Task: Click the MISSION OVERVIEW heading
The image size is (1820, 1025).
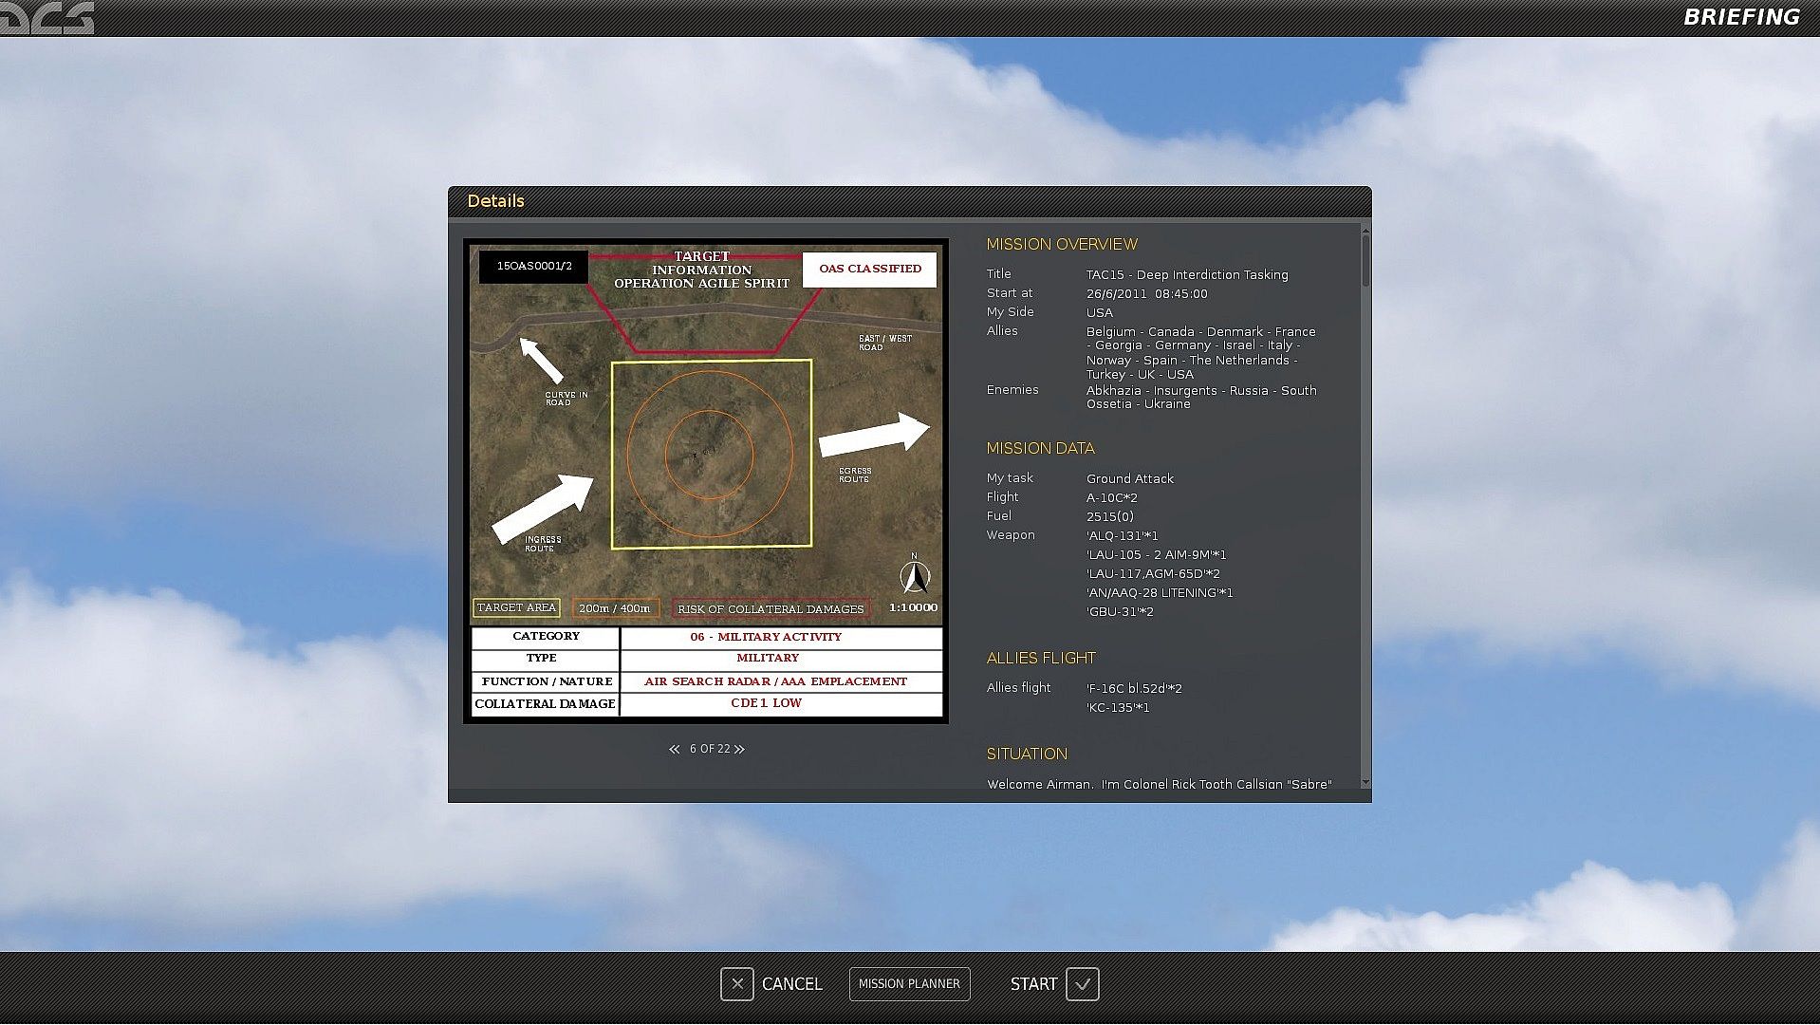Action: [x=1061, y=245]
